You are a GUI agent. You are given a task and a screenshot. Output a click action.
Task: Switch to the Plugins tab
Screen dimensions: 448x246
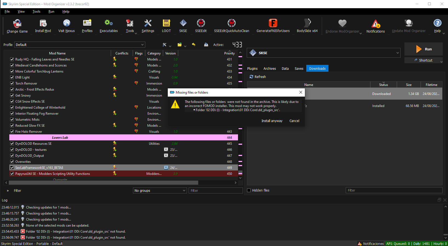point(253,68)
